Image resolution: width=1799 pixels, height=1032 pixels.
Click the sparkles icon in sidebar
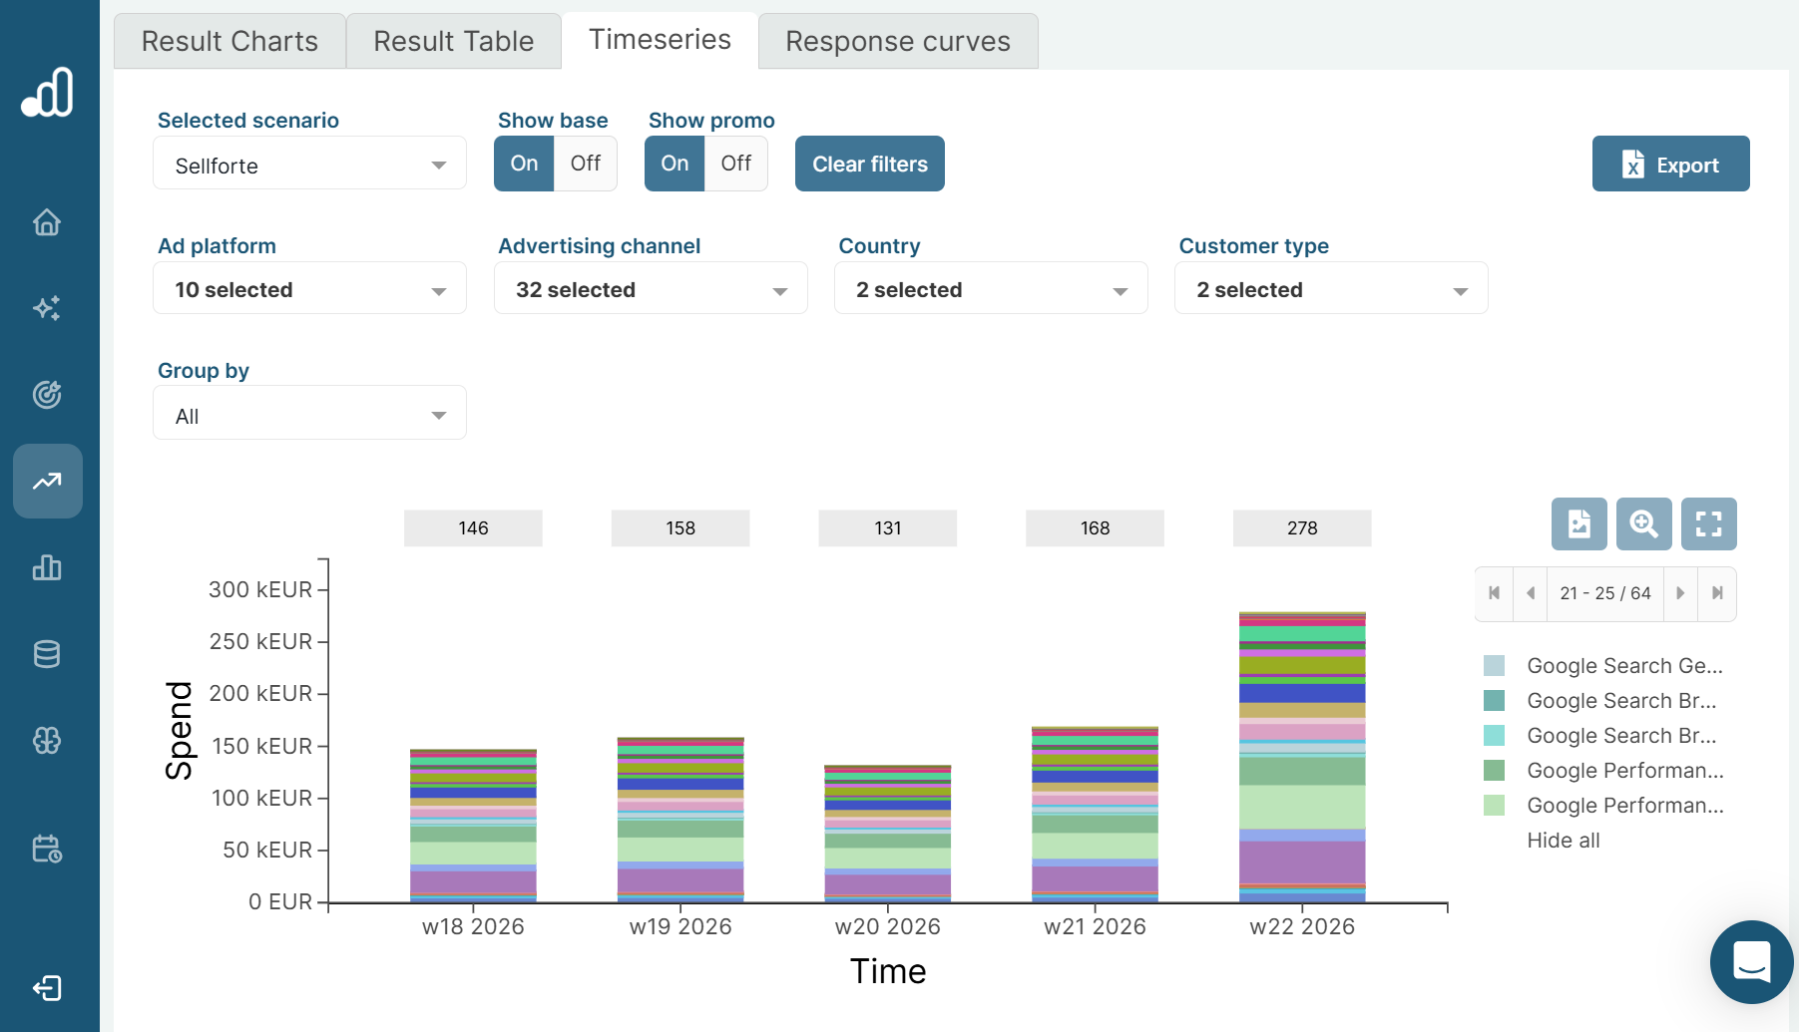47,308
